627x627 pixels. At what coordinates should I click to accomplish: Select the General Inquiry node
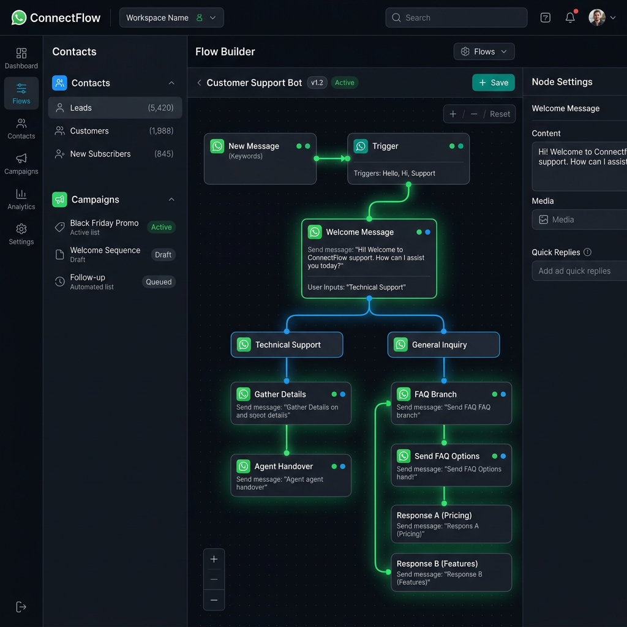[x=443, y=345]
